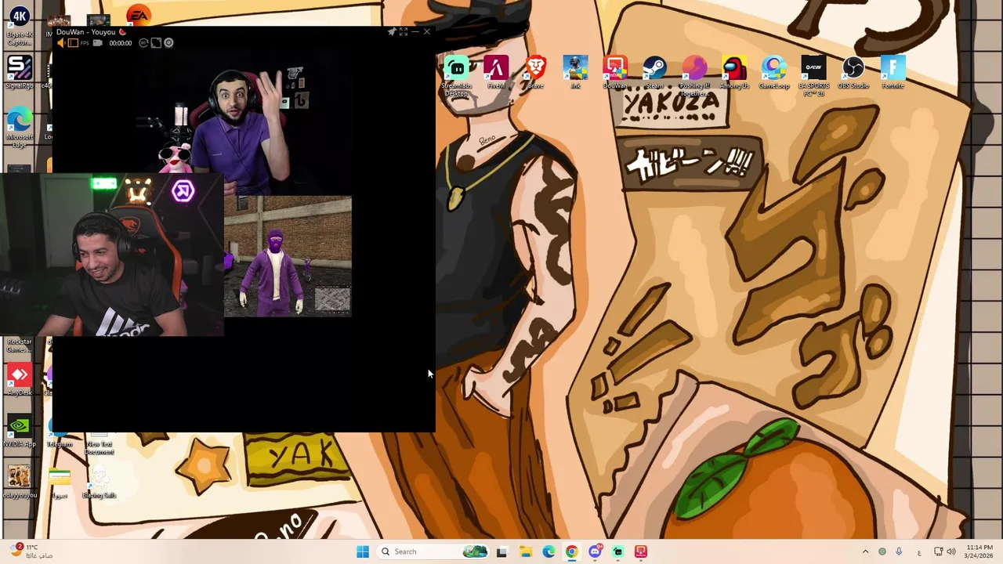Open the DouWan desktop shortcut
The height and width of the screenshot is (564, 1003).
pyautogui.click(x=615, y=72)
